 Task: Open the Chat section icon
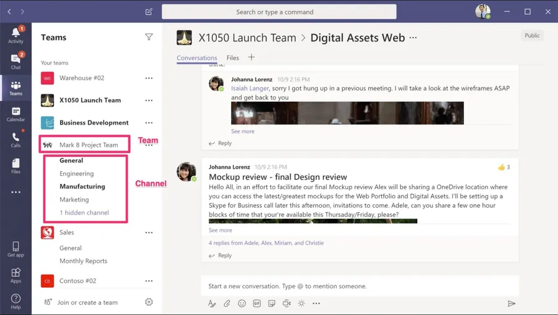pos(15,61)
